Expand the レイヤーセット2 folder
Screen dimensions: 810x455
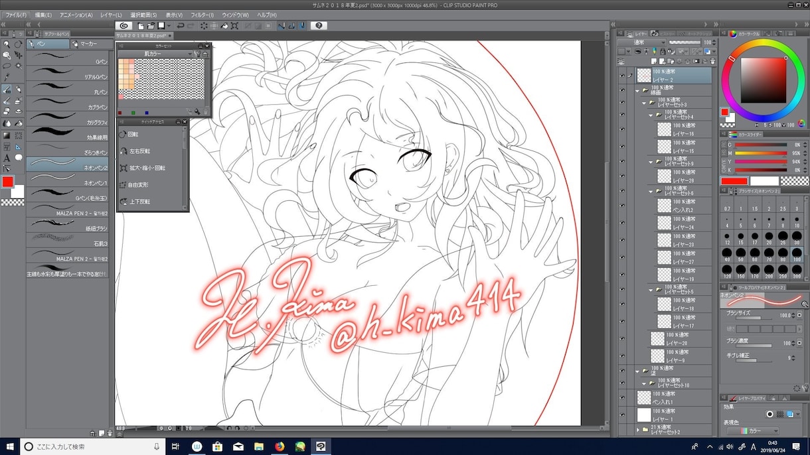(x=637, y=430)
